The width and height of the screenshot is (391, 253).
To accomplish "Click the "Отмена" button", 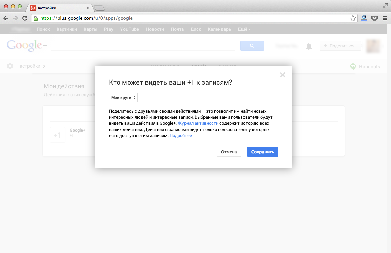I will (x=229, y=152).
